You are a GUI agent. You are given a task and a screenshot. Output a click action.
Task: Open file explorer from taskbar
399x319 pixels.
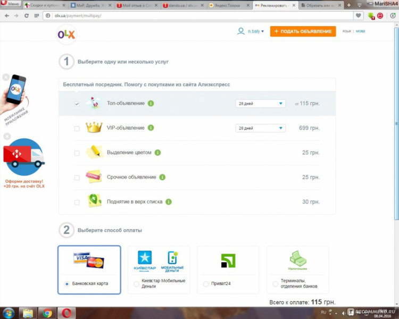pos(28,313)
